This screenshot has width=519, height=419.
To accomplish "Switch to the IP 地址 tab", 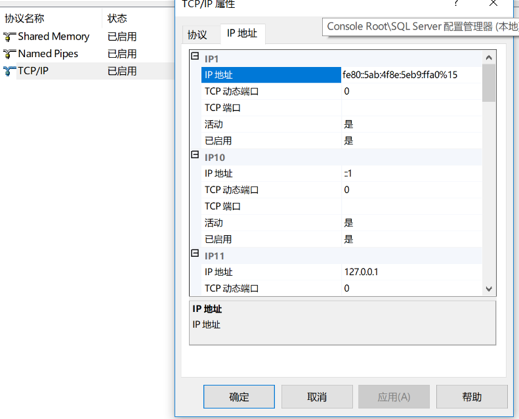I will 242,33.
